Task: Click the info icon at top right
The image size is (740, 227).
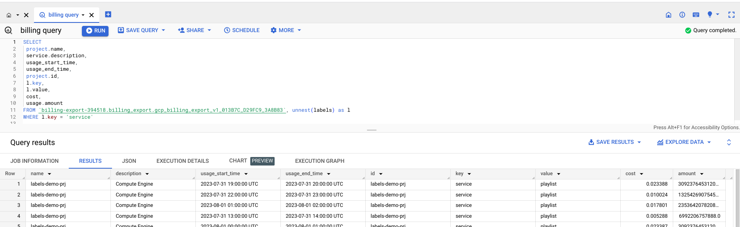Action: [682, 15]
